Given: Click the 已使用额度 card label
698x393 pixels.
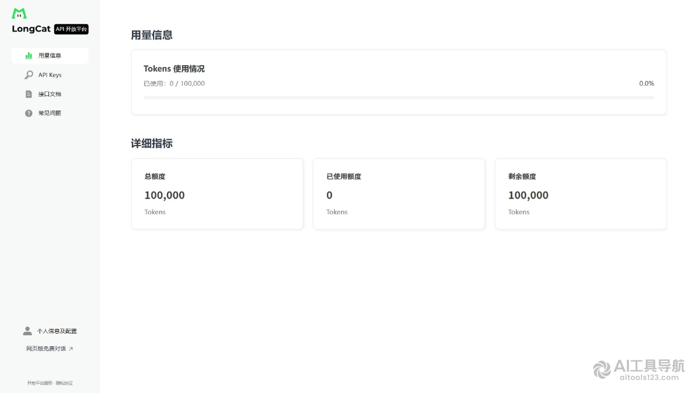Looking at the screenshot, I should point(344,176).
